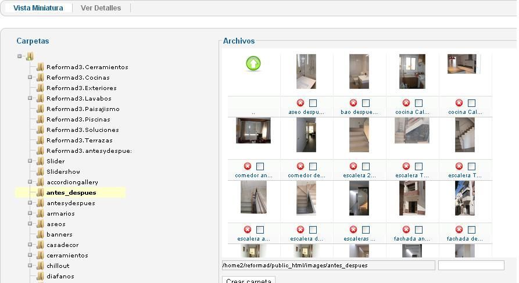
Task: Open the 'escaleras ...' thumbnail image
Action: pos(359,198)
